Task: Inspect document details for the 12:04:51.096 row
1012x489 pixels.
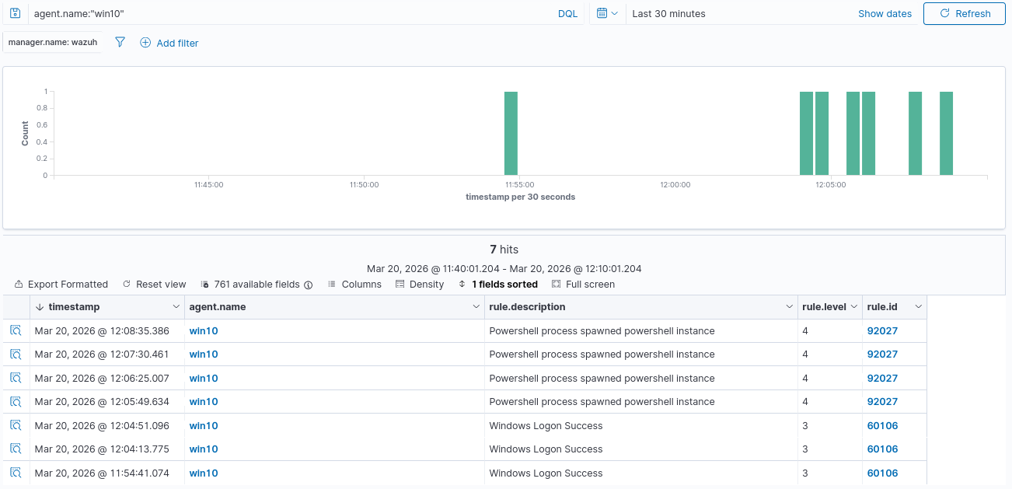Action: click(x=16, y=425)
